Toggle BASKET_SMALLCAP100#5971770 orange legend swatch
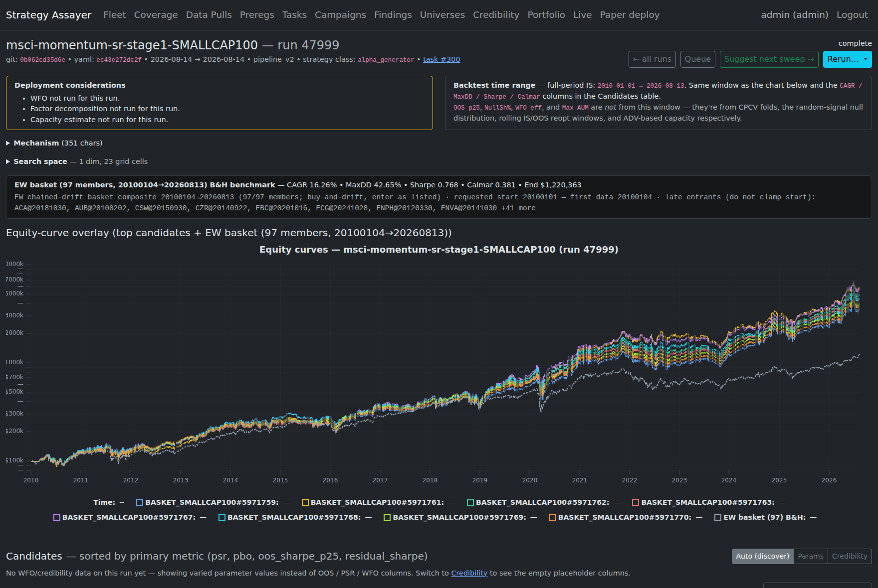 coord(553,517)
